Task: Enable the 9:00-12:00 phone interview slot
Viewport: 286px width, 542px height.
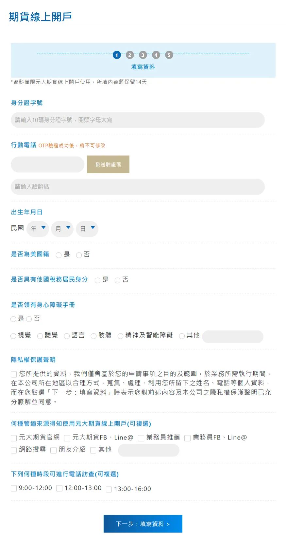Action: click(x=14, y=488)
